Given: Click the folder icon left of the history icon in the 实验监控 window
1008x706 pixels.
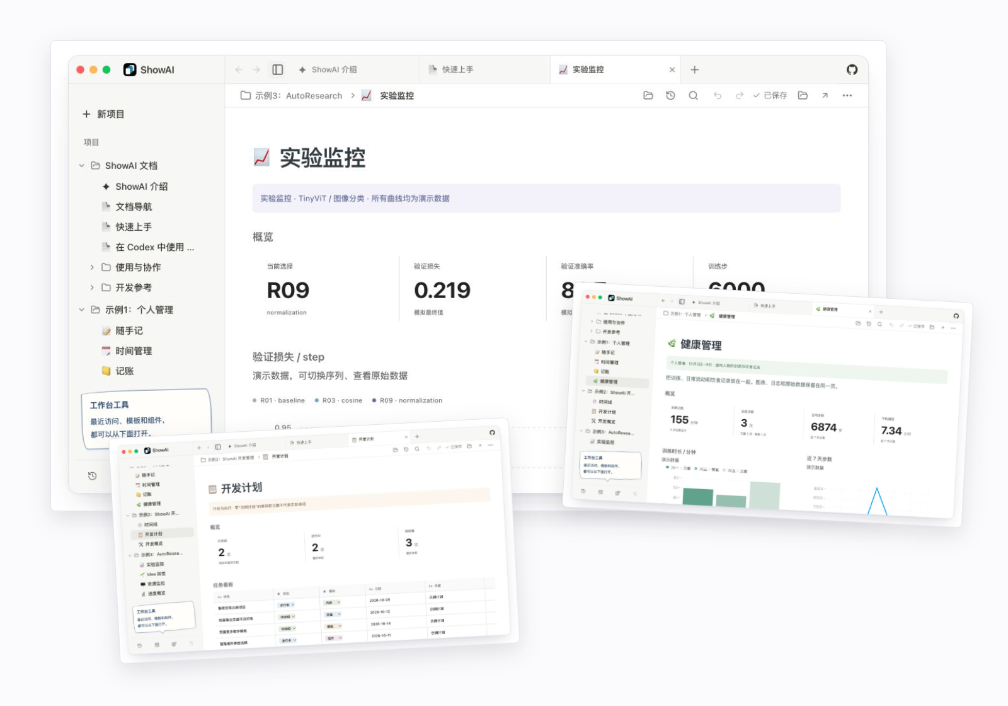Looking at the screenshot, I should (x=648, y=96).
